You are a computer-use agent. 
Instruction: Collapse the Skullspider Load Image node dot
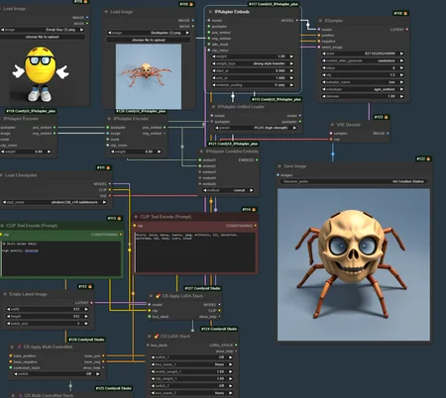pyautogui.click(x=106, y=12)
